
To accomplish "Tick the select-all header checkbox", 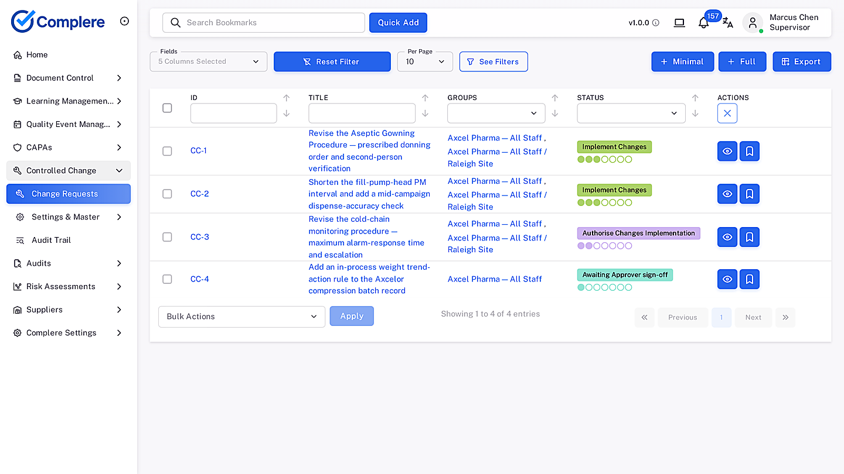I will tap(167, 108).
